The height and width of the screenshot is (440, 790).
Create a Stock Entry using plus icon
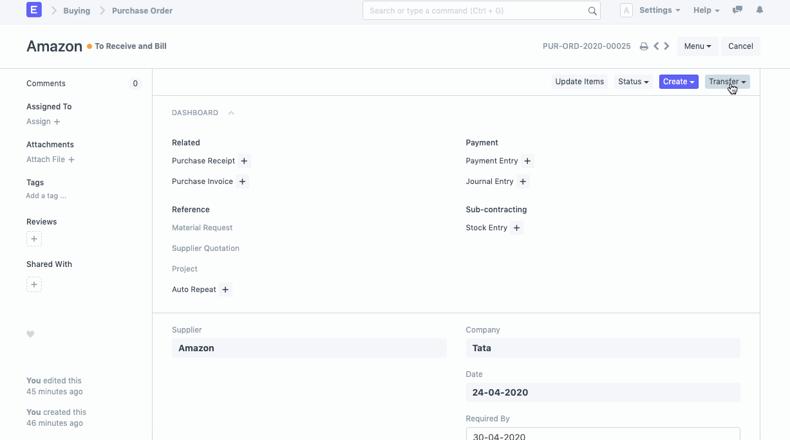[x=516, y=228]
